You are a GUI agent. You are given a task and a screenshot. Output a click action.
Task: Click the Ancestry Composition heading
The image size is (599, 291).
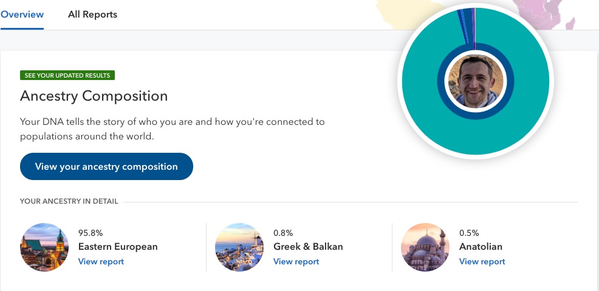pos(94,96)
